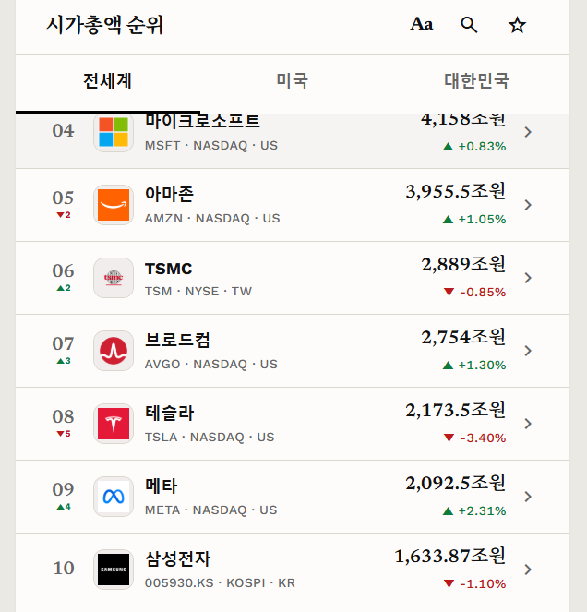This screenshot has width=587, height=612.
Task: Click market cap 2,754조원
Action: pyautogui.click(x=463, y=337)
